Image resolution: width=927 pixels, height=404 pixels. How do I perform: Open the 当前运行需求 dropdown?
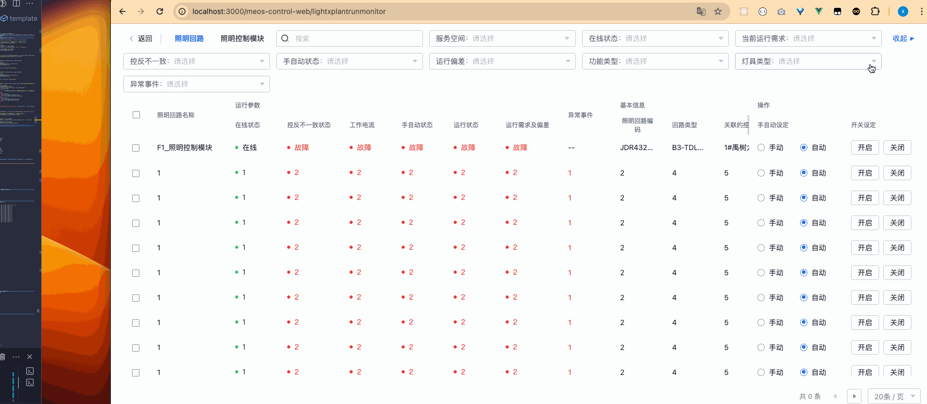[808, 38]
